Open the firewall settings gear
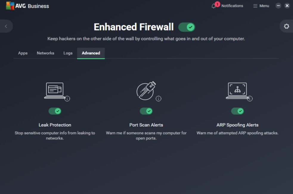293x194 pixels. point(286,26)
